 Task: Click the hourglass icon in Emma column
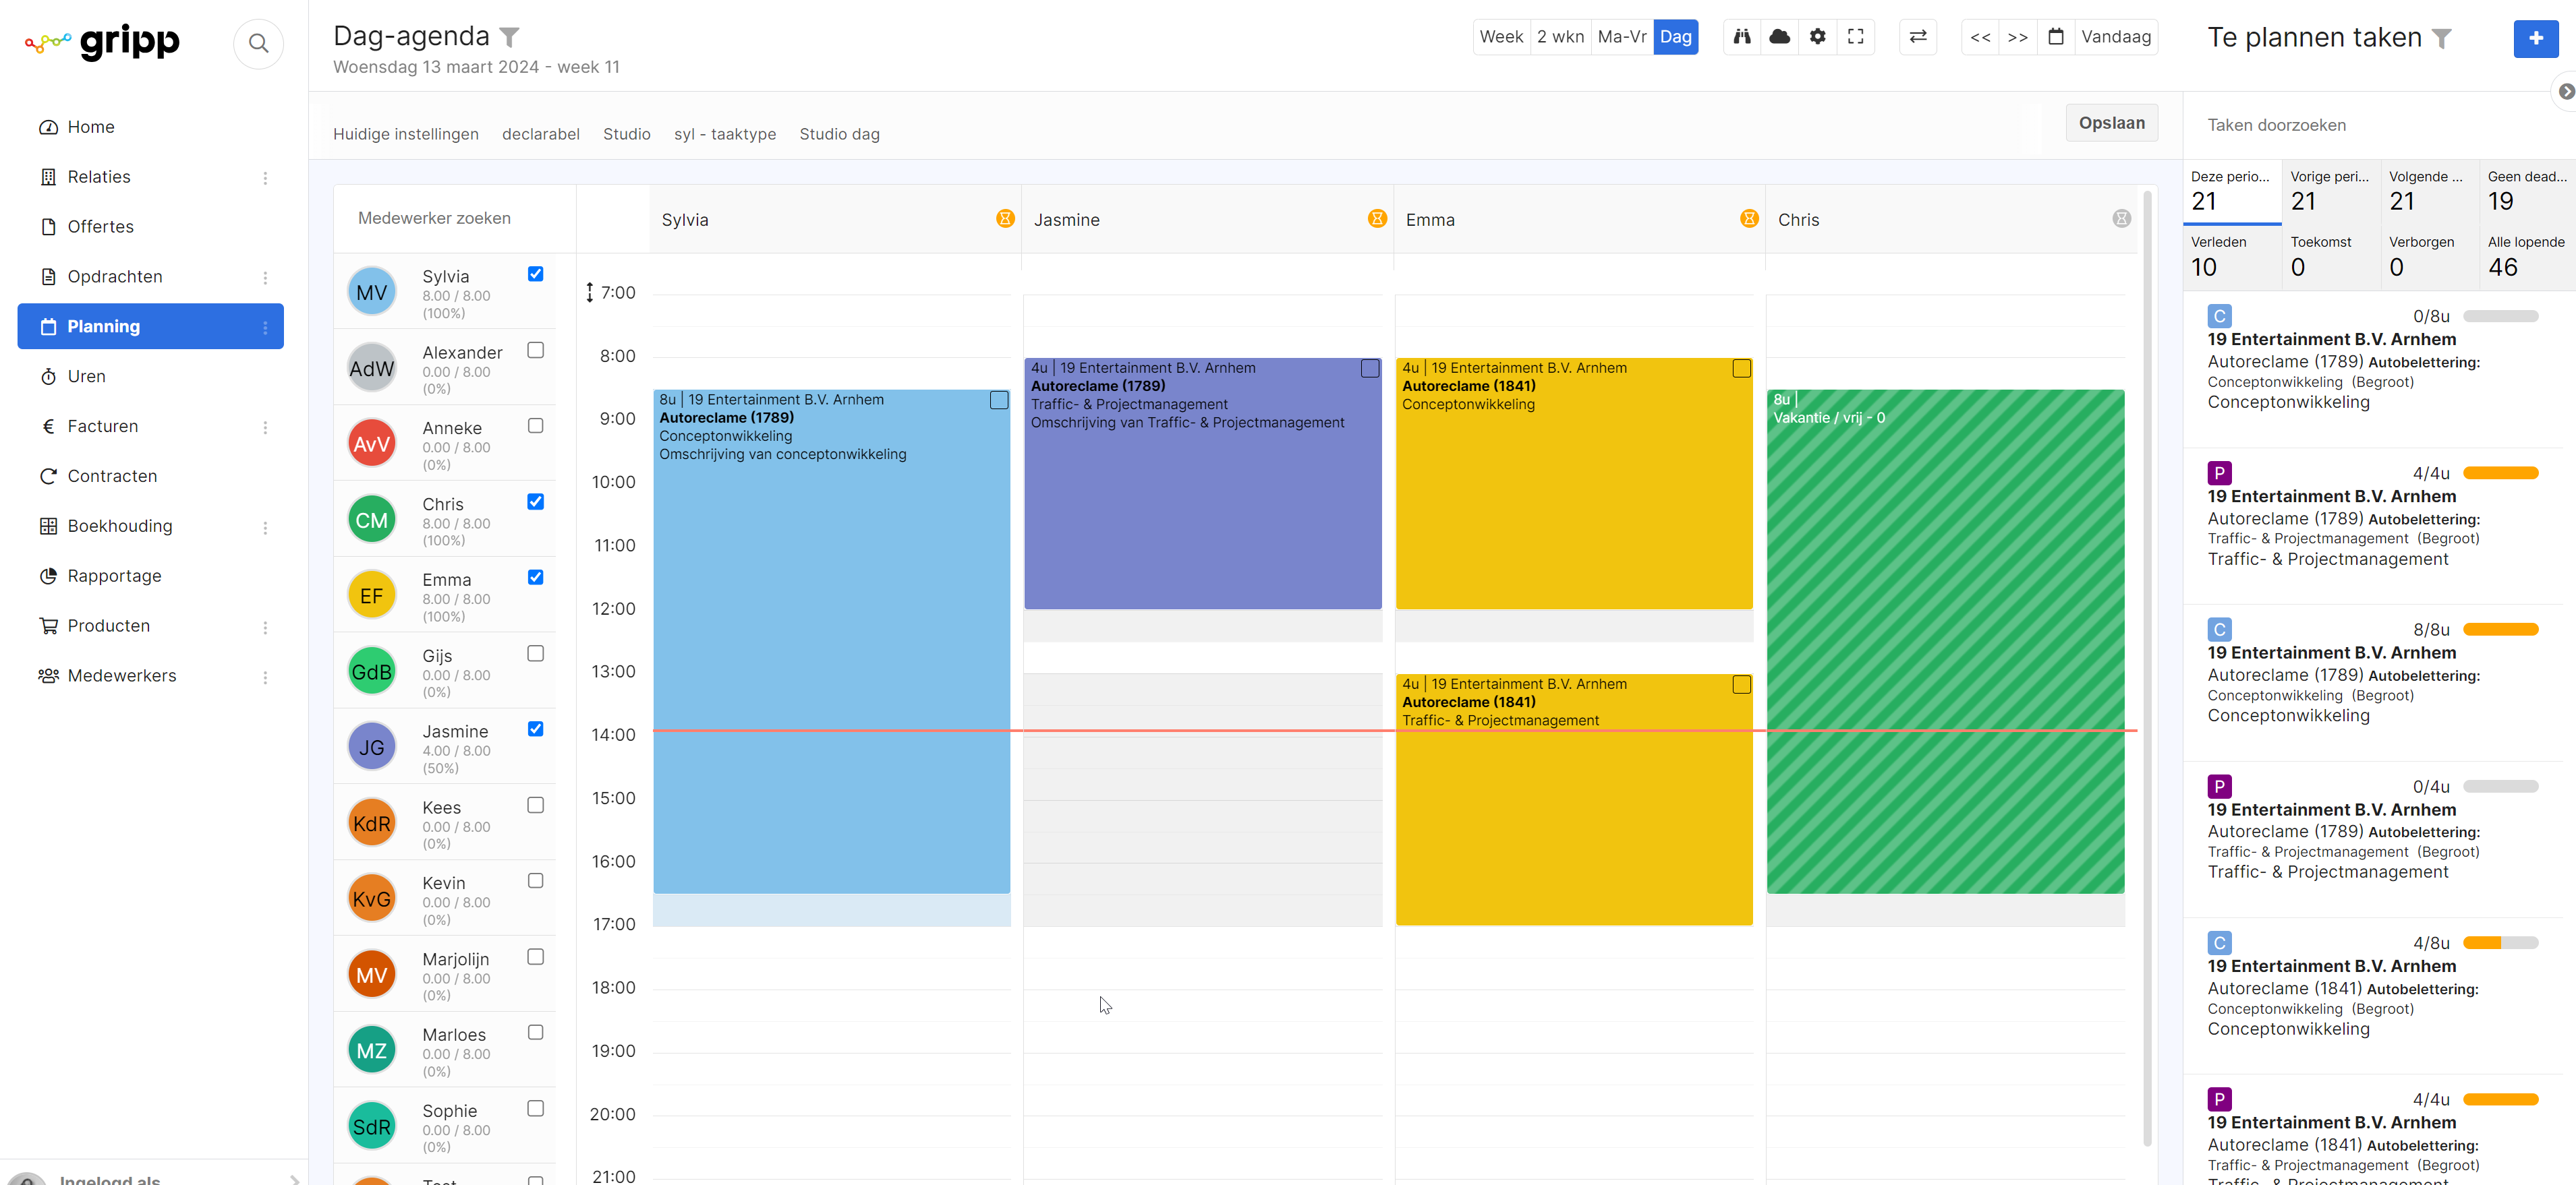click(x=1749, y=219)
